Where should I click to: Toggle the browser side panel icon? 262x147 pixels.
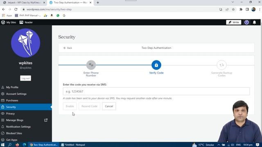[247, 9]
